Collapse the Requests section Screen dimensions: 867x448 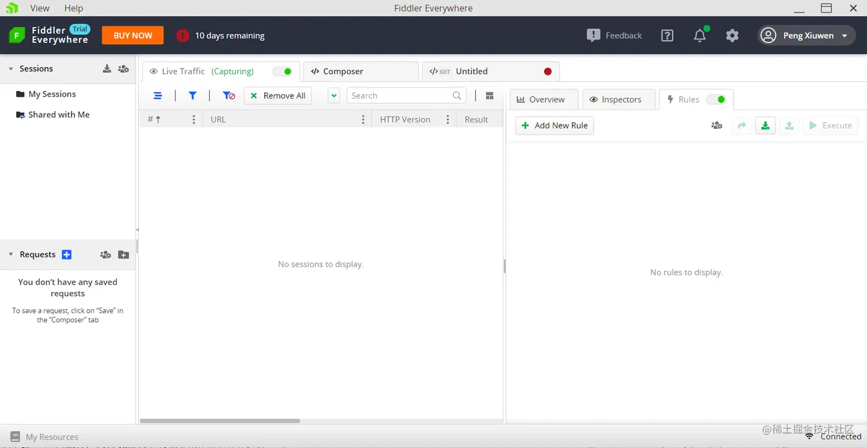coord(11,254)
